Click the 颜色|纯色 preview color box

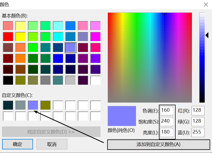point(122,116)
